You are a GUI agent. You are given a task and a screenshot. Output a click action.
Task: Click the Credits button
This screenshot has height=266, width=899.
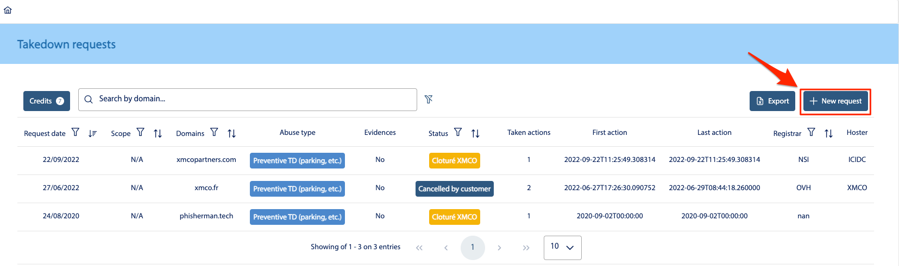pyautogui.click(x=47, y=101)
